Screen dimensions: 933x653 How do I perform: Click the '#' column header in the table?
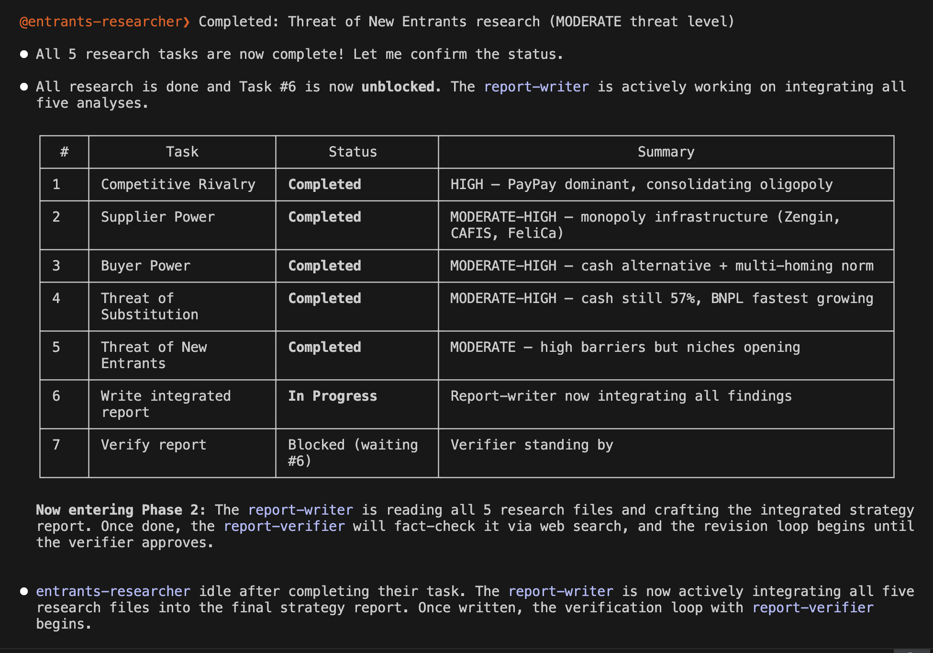[64, 152]
